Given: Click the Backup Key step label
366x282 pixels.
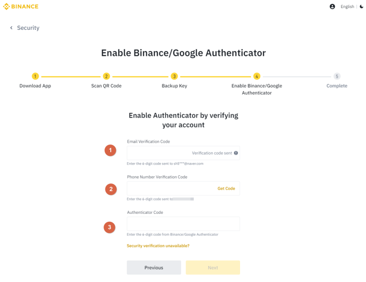Looking at the screenshot, I should (x=174, y=86).
